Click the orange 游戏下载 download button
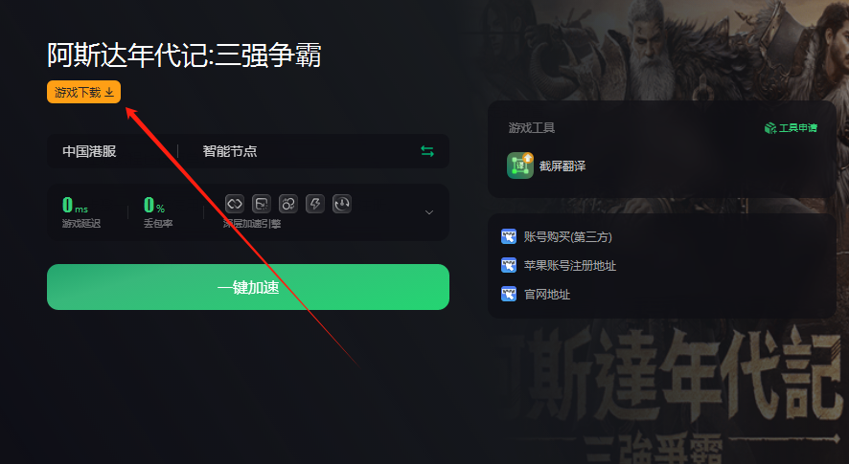849x464 pixels. (x=84, y=92)
